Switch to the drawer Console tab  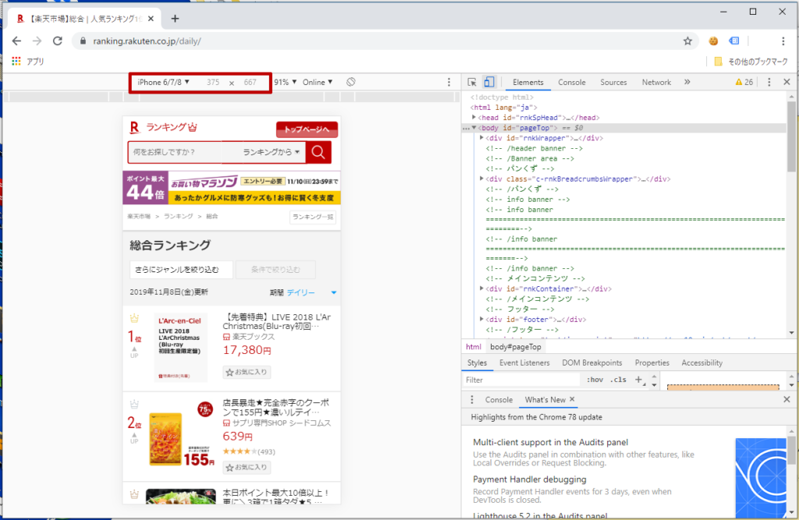click(499, 400)
